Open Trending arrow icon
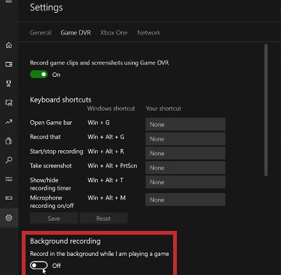Viewport: 281px width, 275px height. pyautogui.click(x=9, y=122)
